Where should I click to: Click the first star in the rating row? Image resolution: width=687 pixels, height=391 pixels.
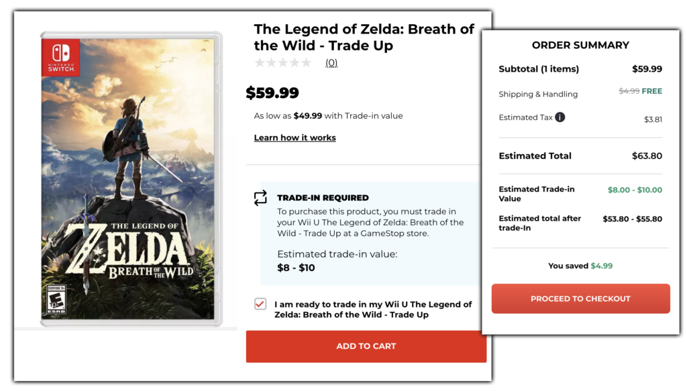258,62
